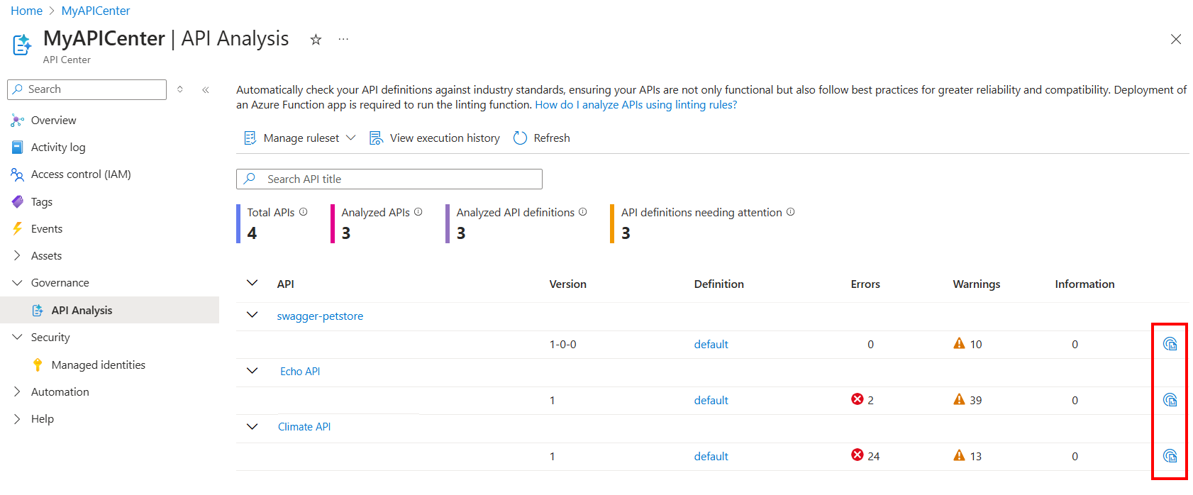Click the info icon beside API definitions needing attention

(x=790, y=212)
